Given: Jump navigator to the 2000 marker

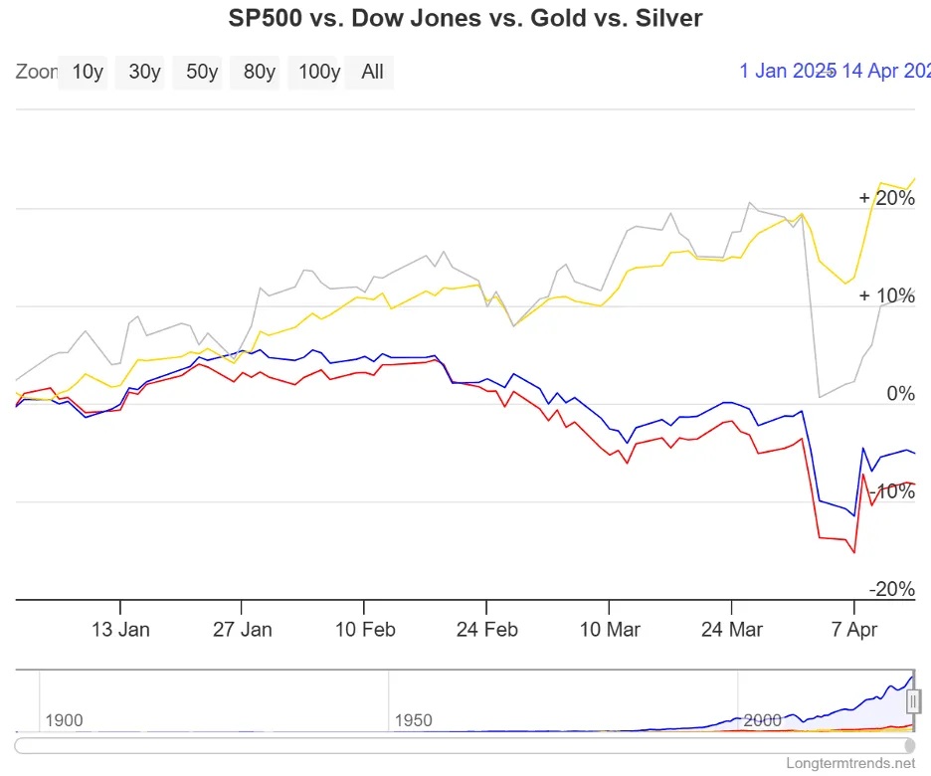Looking at the screenshot, I should point(762,719).
